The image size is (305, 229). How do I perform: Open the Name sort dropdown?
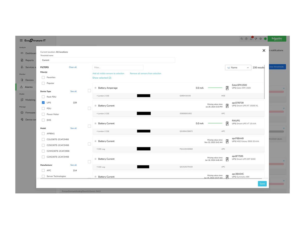[238, 67]
